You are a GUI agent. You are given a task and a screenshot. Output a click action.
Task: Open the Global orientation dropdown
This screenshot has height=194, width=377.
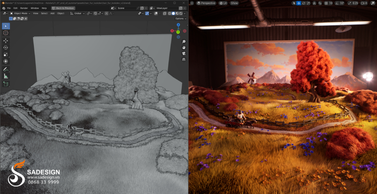pyautogui.click(x=78, y=14)
